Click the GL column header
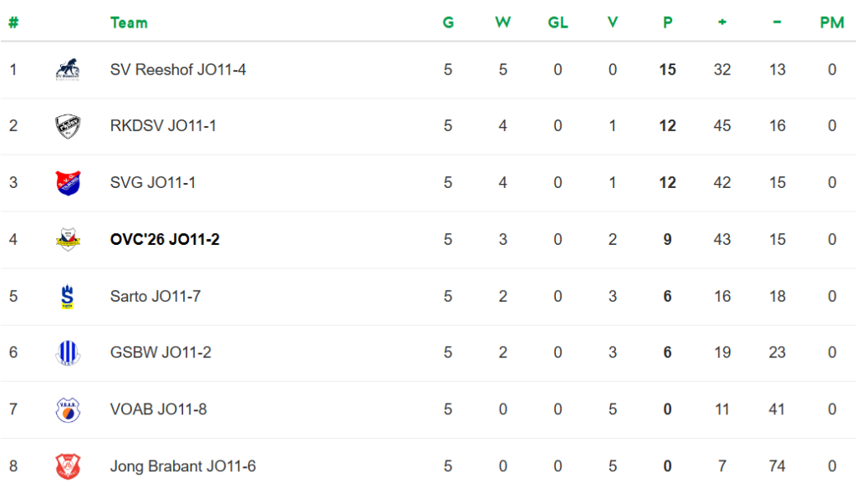 (x=558, y=23)
